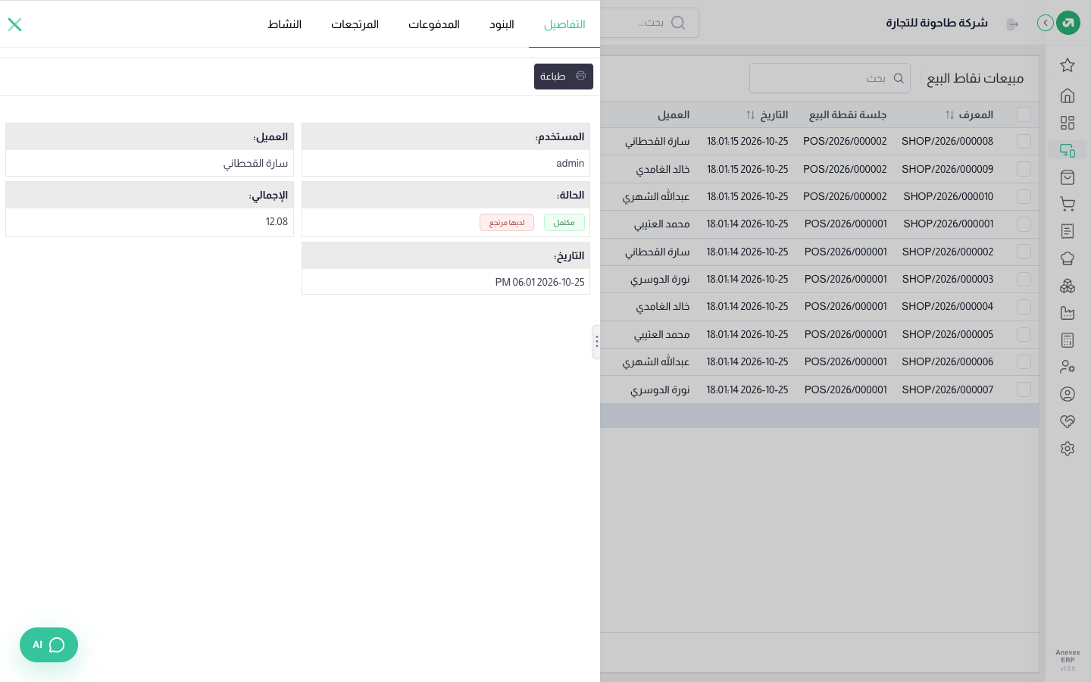Open the calculator accounting icon in sidebar
This screenshot has width=1091, height=682.
(1068, 340)
